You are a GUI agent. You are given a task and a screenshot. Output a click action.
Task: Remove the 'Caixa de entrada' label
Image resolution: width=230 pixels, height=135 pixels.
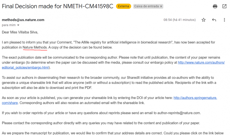tap(161, 6)
